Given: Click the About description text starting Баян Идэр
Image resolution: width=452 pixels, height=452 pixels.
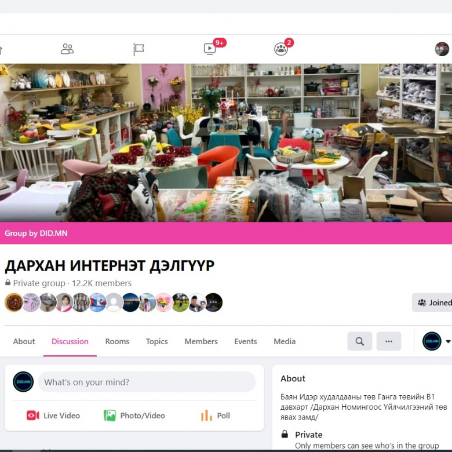Looking at the screenshot, I should 364,407.
